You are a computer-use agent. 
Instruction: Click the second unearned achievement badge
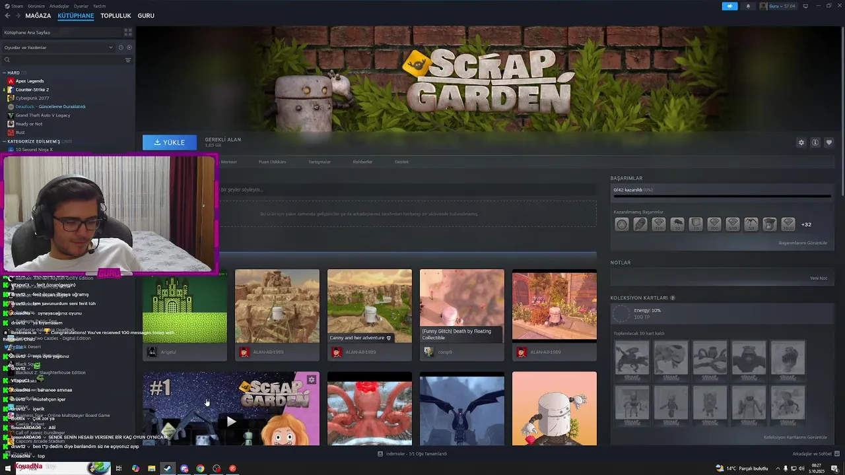(x=640, y=224)
